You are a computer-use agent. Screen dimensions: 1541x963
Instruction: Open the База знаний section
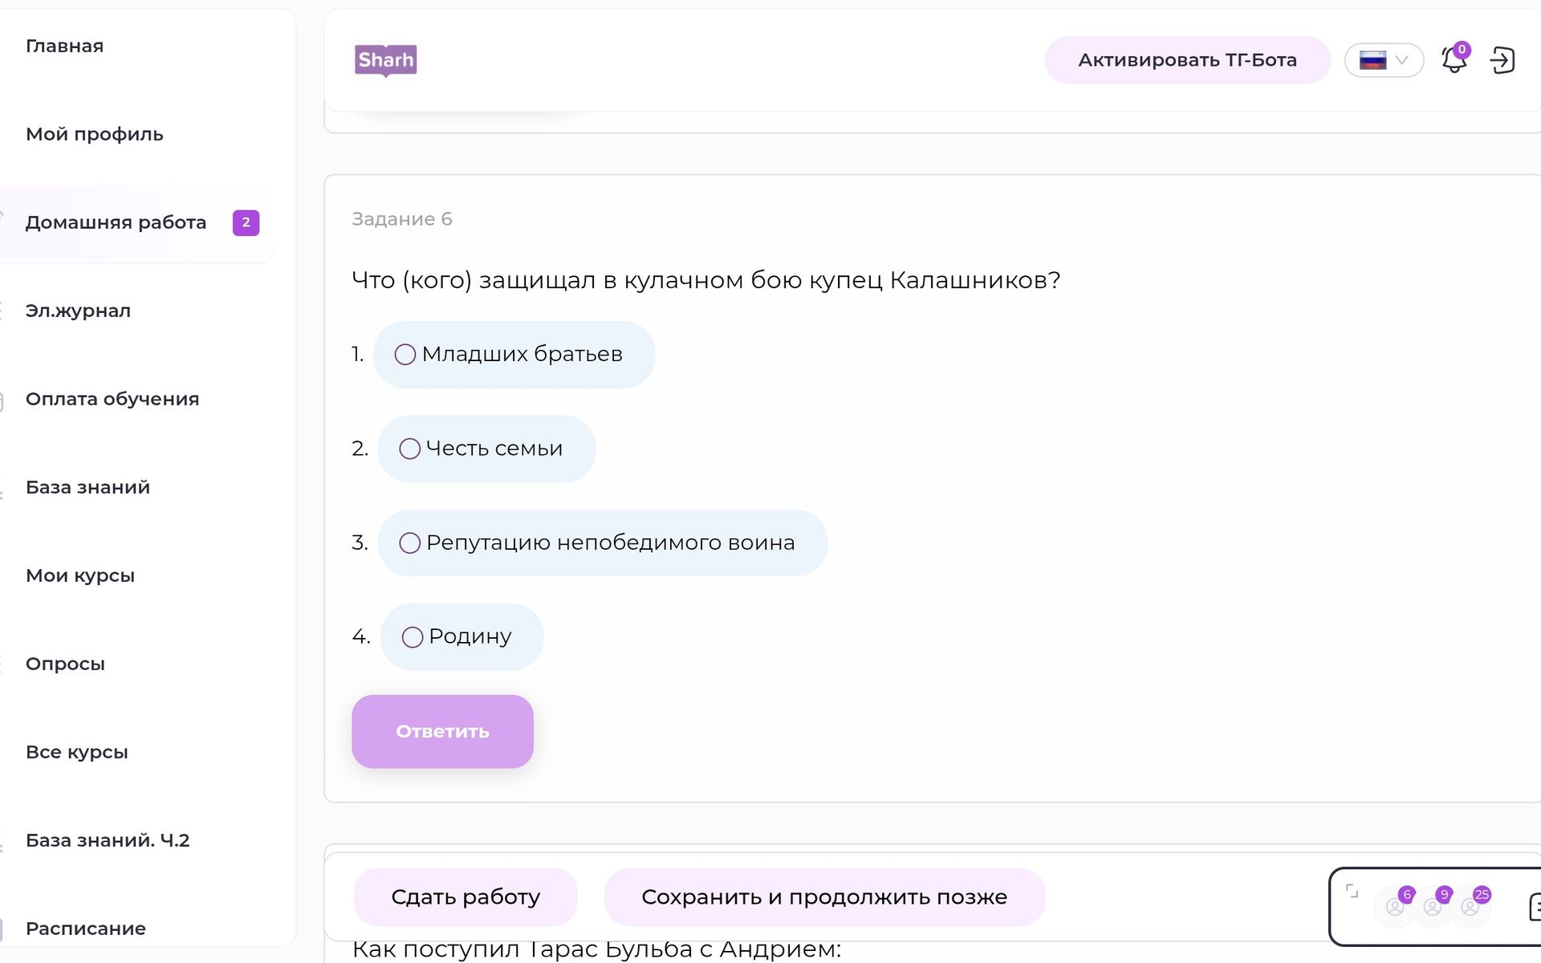[x=88, y=487]
